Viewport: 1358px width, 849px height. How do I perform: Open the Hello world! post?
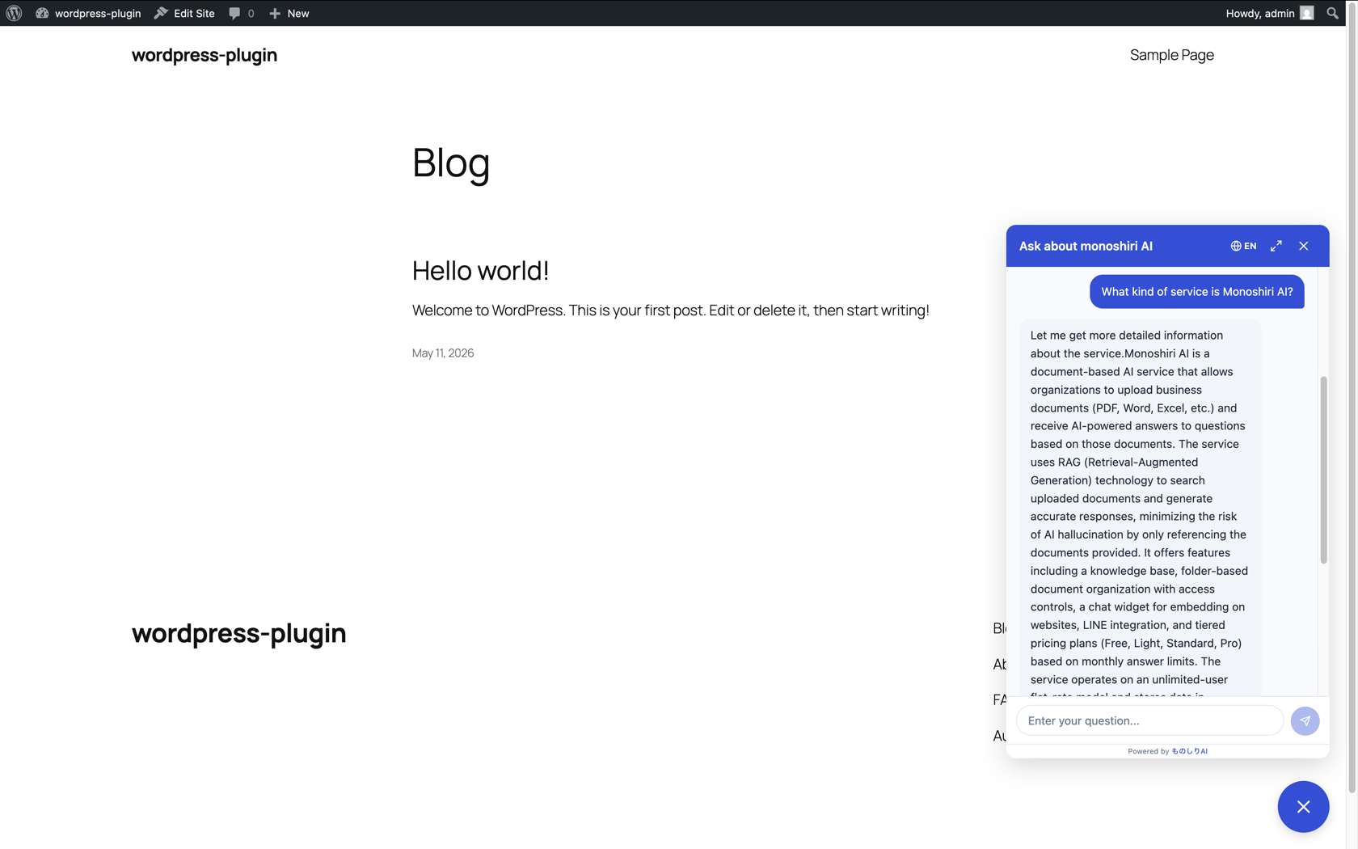(x=480, y=270)
